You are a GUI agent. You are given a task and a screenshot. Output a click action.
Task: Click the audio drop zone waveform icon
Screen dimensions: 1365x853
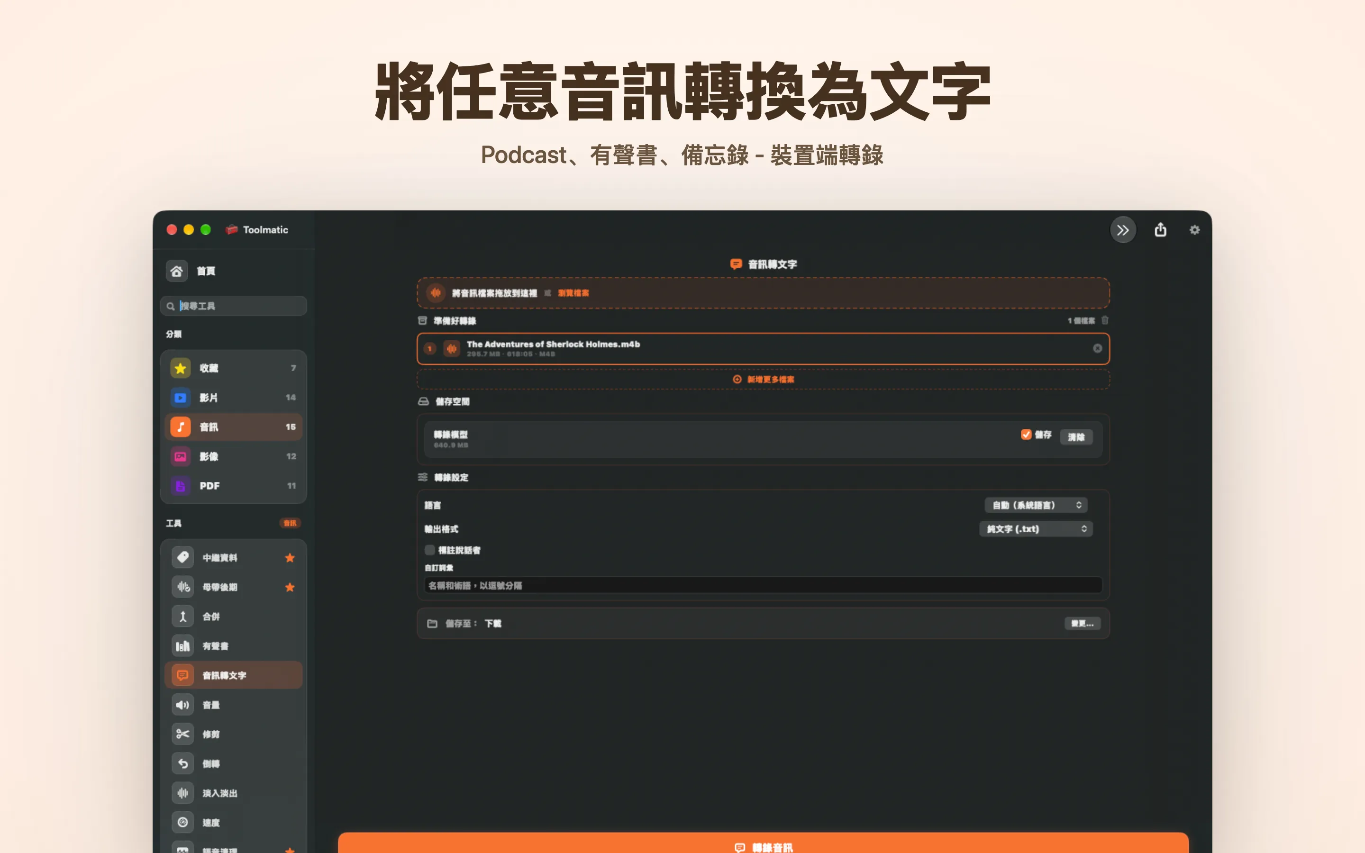coord(436,293)
